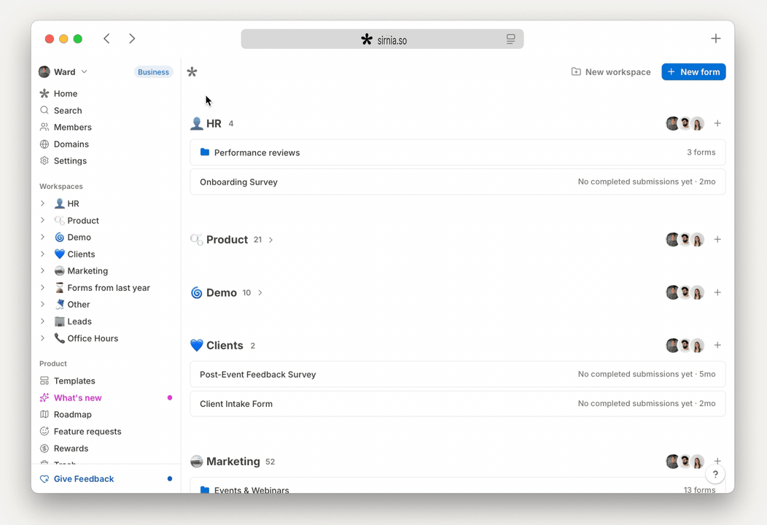Expand the Clients workspace in sidebar
The width and height of the screenshot is (767, 525).
pyautogui.click(x=42, y=254)
